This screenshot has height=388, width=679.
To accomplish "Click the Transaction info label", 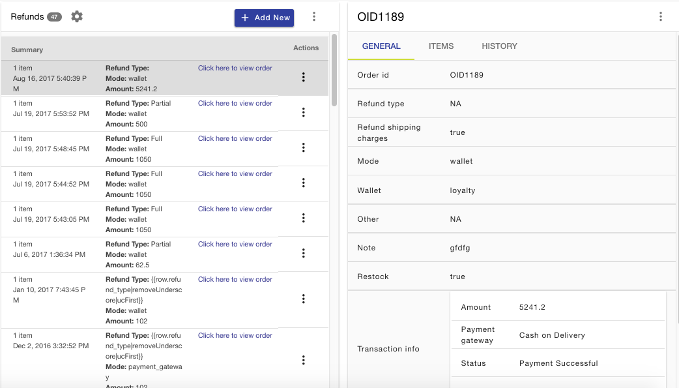I will (388, 349).
